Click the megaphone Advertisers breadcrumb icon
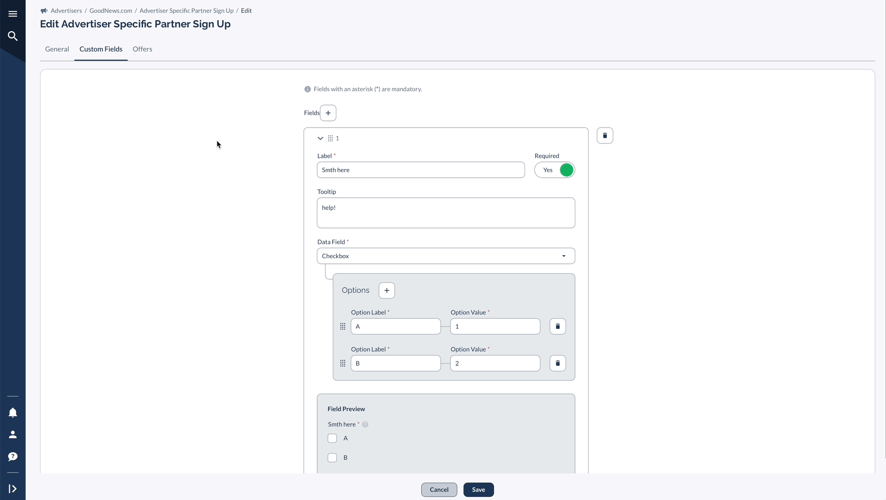The width and height of the screenshot is (886, 500). (44, 11)
